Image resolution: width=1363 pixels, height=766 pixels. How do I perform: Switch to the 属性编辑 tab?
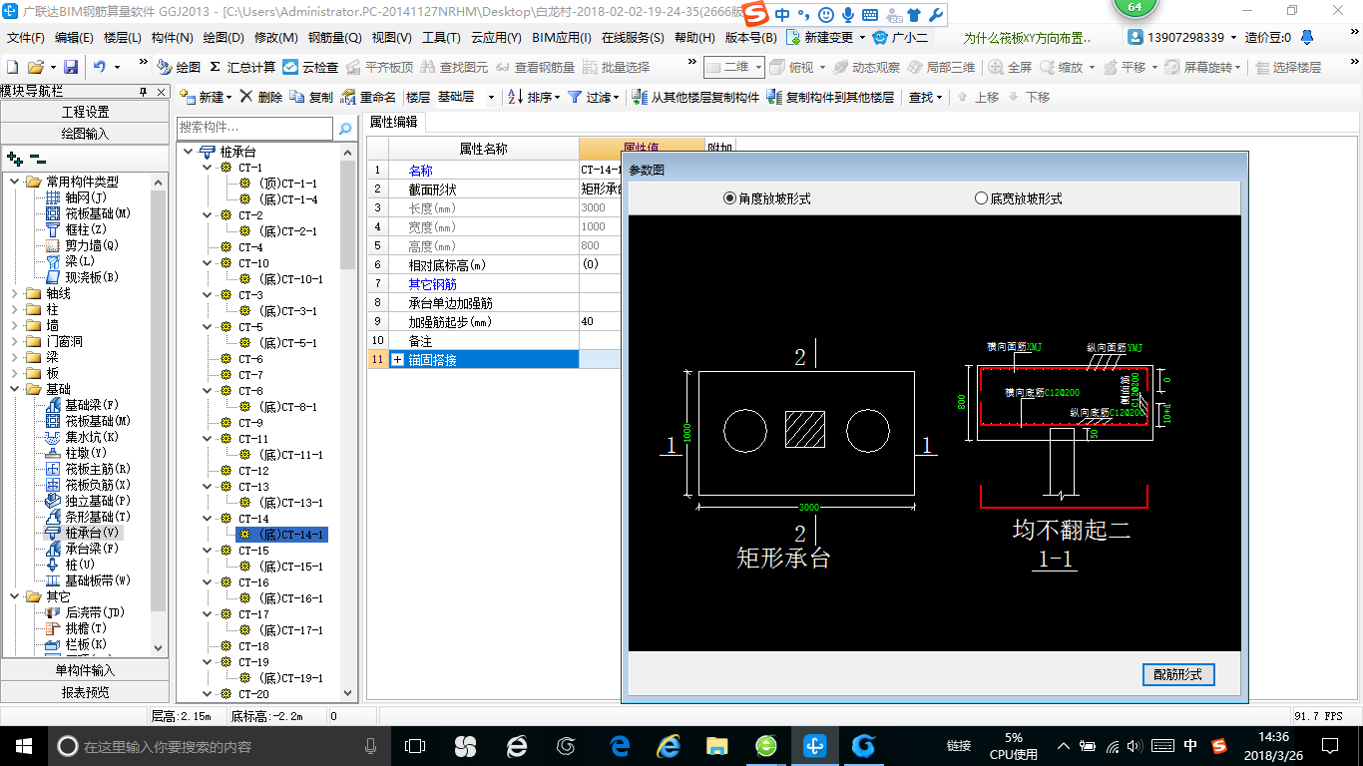393,122
